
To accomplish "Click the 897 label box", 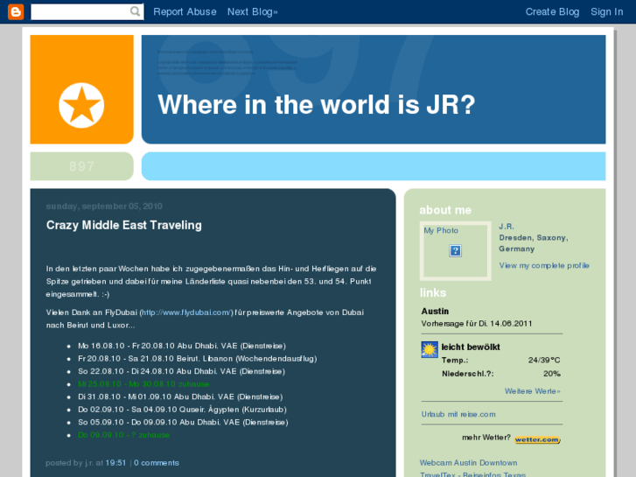I will (82, 166).
